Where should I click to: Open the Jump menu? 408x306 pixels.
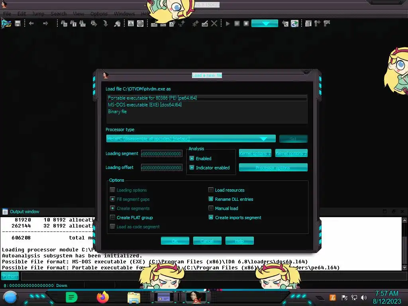click(38, 14)
